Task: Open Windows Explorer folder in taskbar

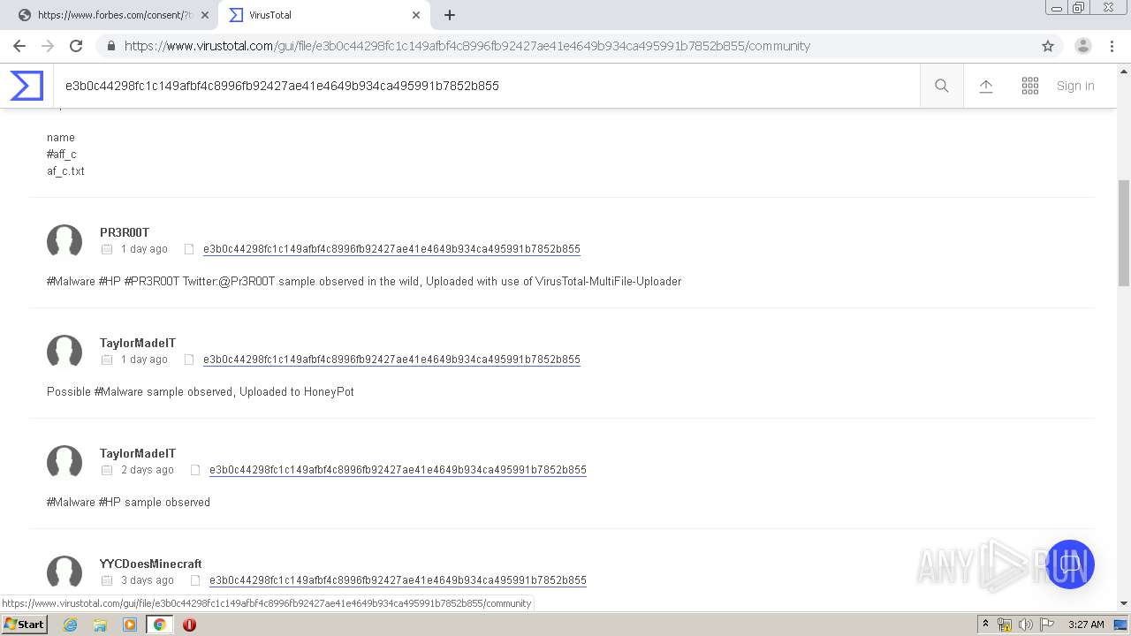Action: coord(100,625)
